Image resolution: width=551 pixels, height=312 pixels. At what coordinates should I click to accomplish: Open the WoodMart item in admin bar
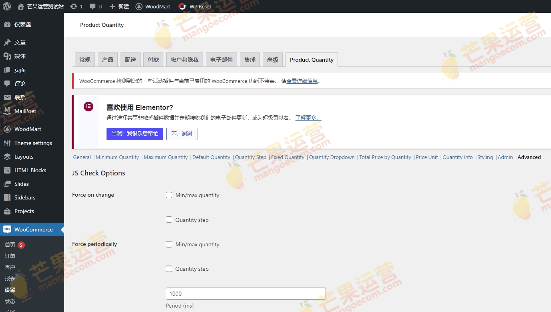pos(153,6)
